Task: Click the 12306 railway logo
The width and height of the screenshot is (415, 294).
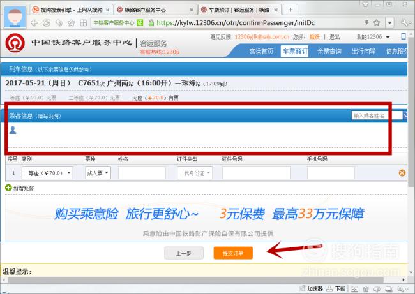Action: [x=15, y=43]
